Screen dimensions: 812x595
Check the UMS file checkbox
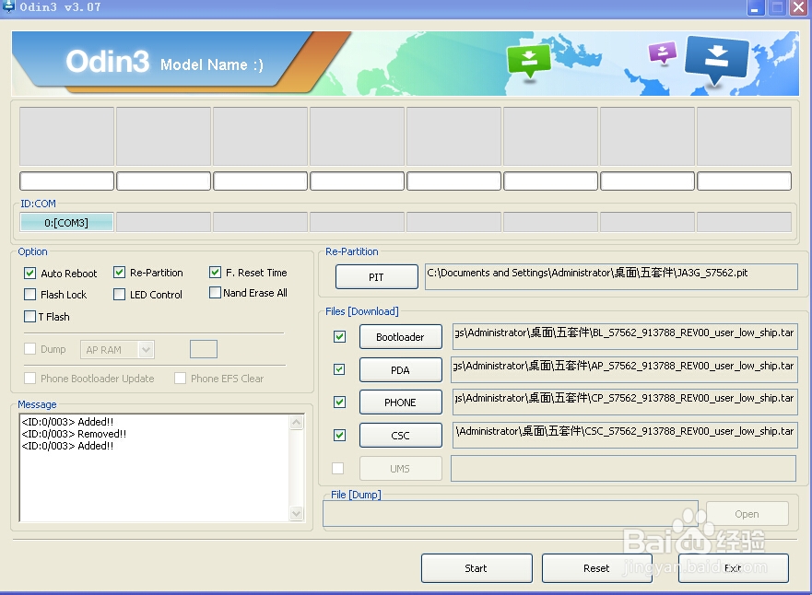(337, 468)
